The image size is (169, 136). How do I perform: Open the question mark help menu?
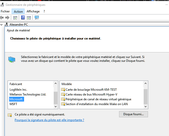[x=44, y=11]
